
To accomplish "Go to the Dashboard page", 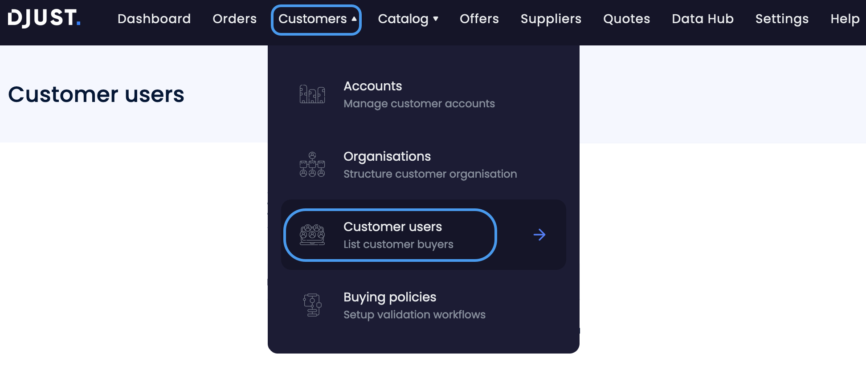I will [154, 19].
